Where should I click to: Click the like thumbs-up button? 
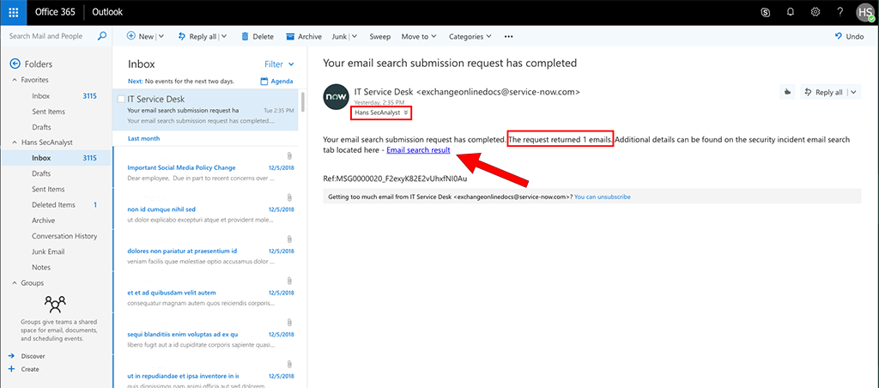788,93
